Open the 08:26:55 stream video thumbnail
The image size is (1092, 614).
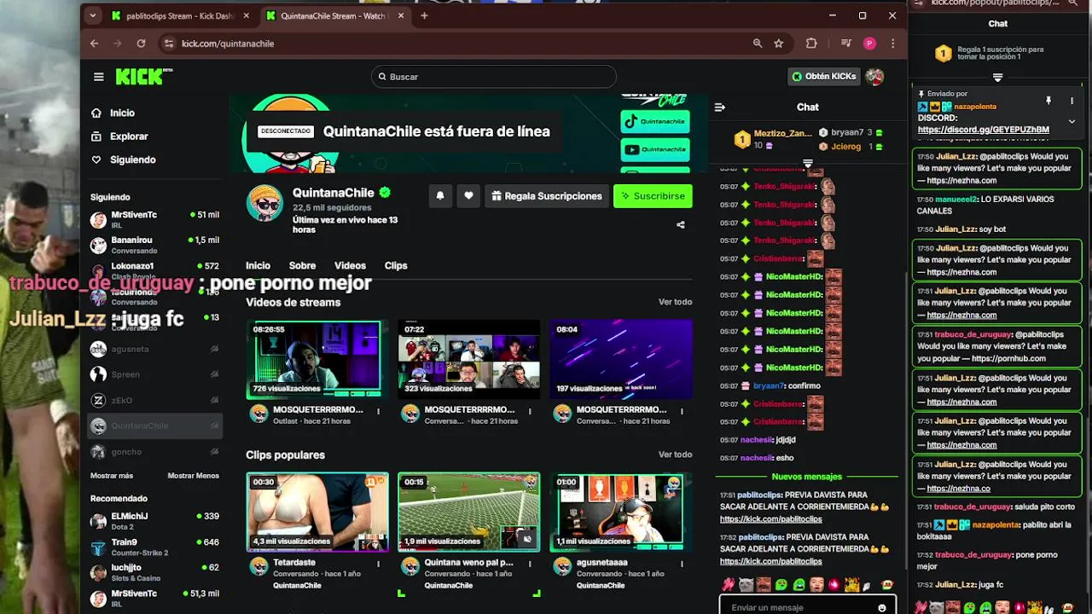click(317, 359)
